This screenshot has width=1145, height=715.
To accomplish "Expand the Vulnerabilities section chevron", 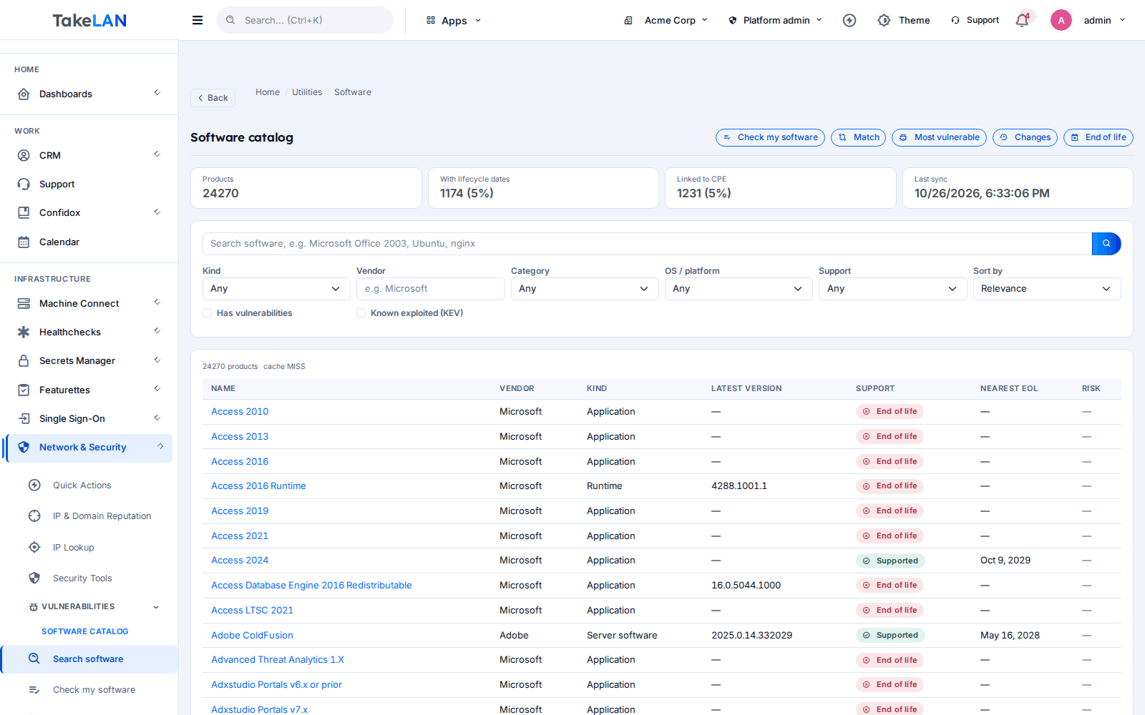I will tap(156, 607).
